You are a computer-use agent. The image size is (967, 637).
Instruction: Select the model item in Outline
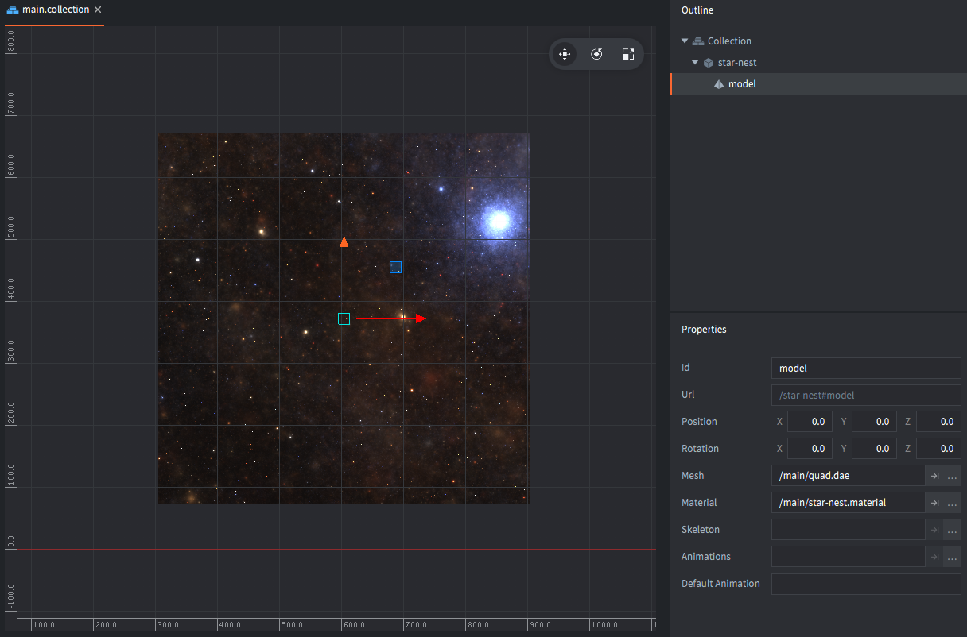[741, 84]
